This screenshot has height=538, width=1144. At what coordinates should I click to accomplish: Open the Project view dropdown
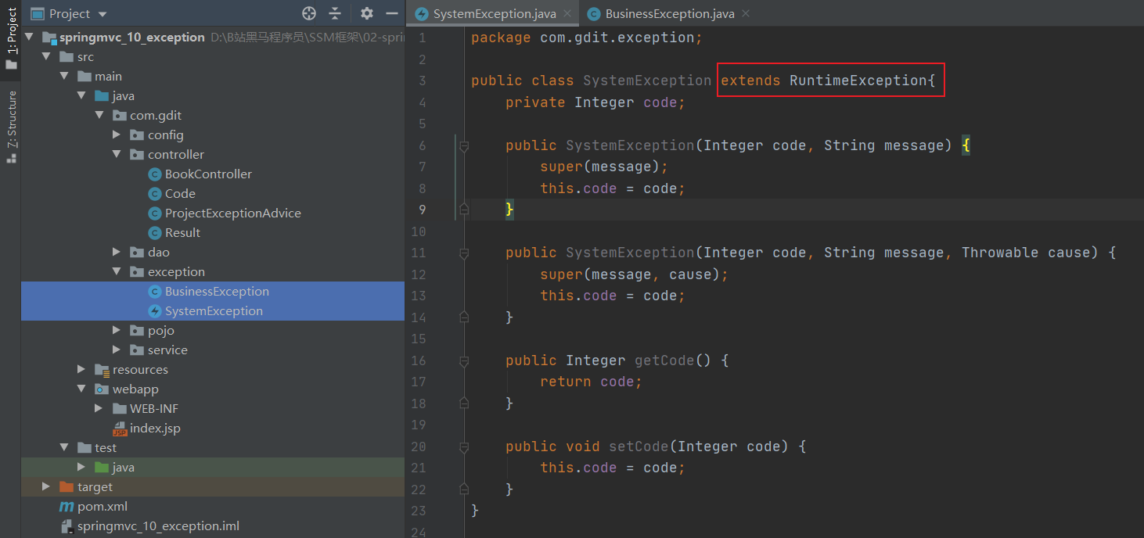(x=103, y=14)
